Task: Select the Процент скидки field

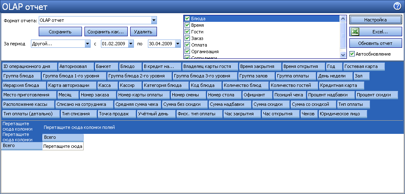Action: pyautogui.click(x=377, y=95)
